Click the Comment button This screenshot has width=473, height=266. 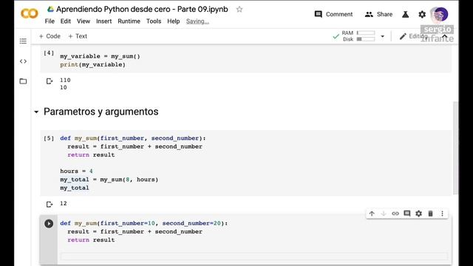pos(333,14)
